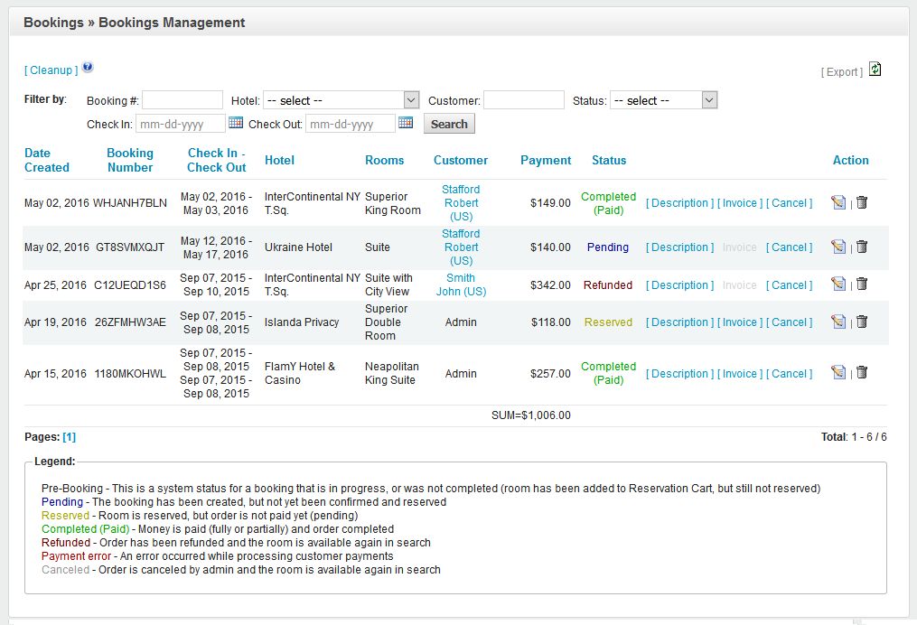
Task: Click the Cleanup link
Action: [x=51, y=70]
